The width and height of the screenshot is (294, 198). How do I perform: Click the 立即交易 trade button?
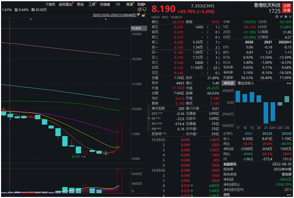point(287,8)
